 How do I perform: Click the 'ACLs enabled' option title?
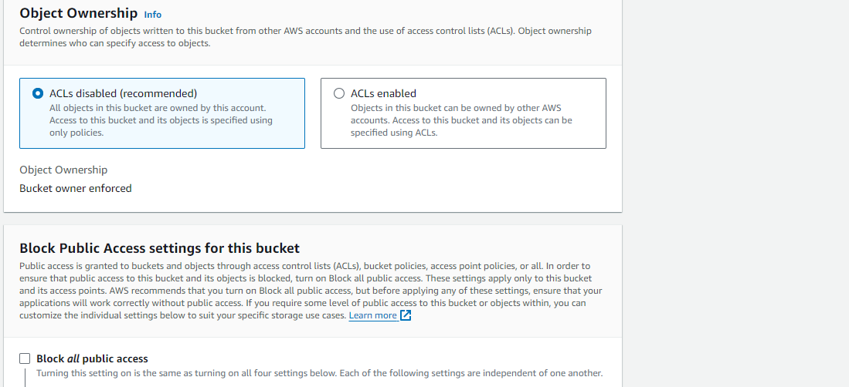tap(383, 93)
